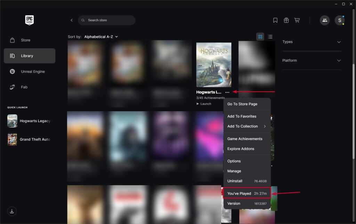This screenshot has height=224, width=356.
Task: Choose Add To Favorites from menu
Action: coord(242,116)
